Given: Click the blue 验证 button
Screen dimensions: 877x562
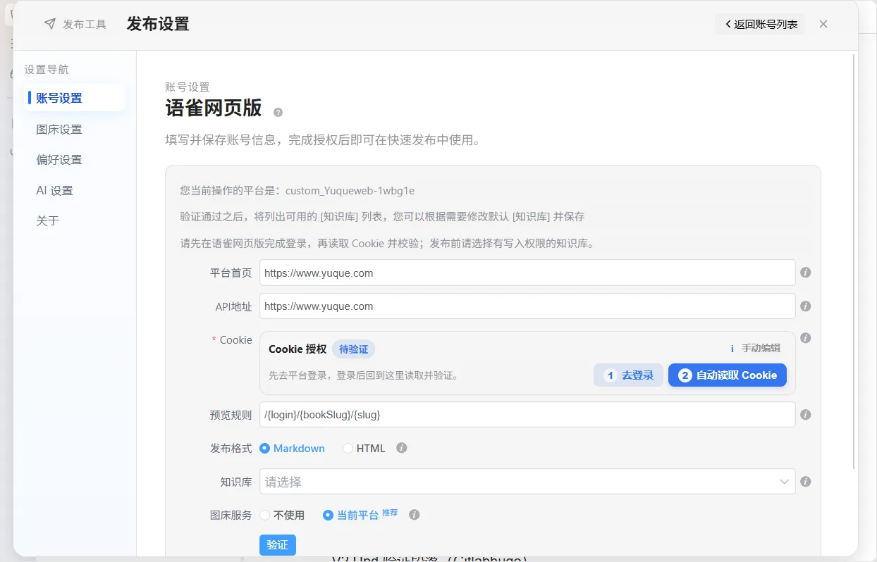Looking at the screenshot, I should tap(278, 545).
